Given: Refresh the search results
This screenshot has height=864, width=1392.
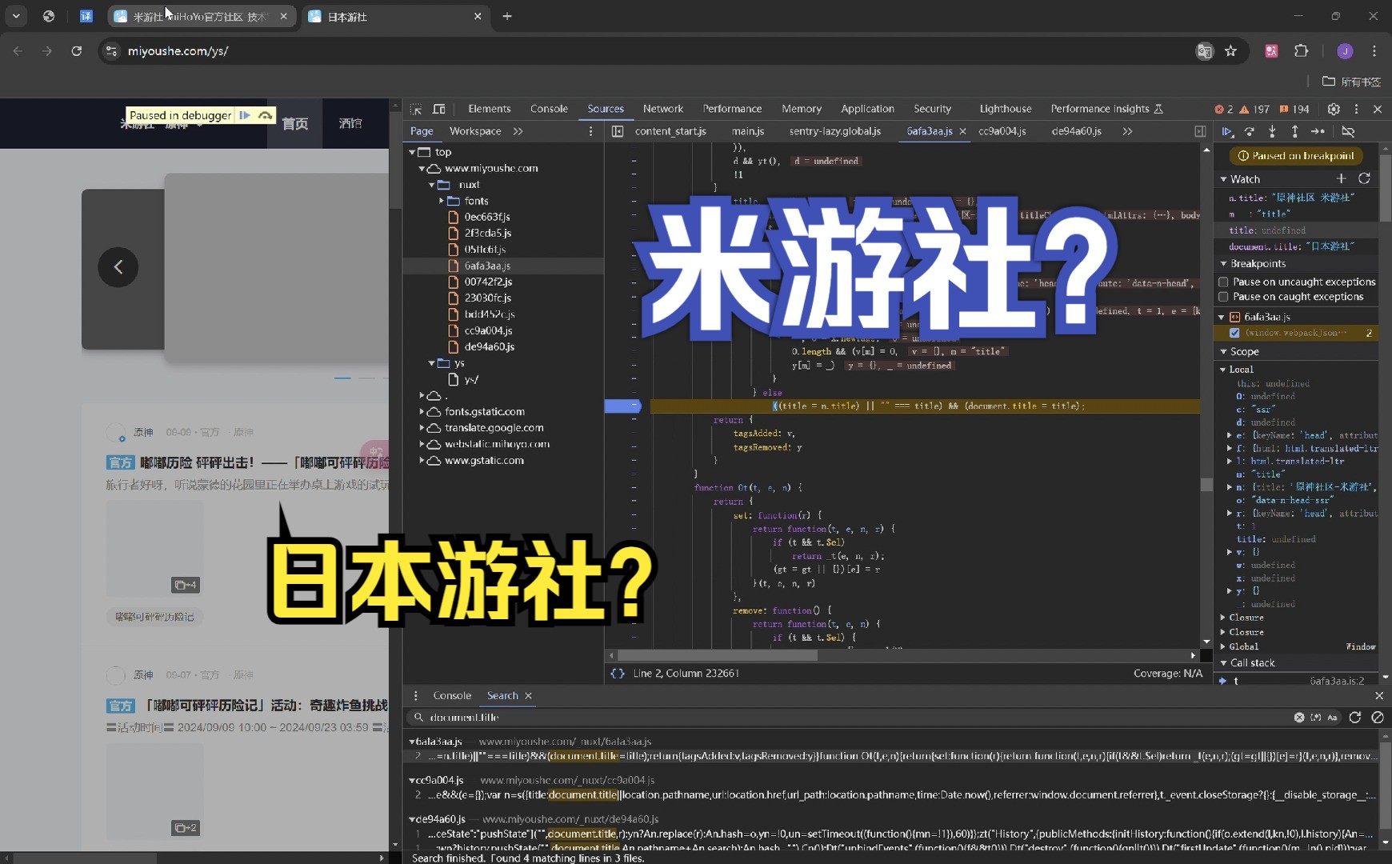Looking at the screenshot, I should point(1355,718).
